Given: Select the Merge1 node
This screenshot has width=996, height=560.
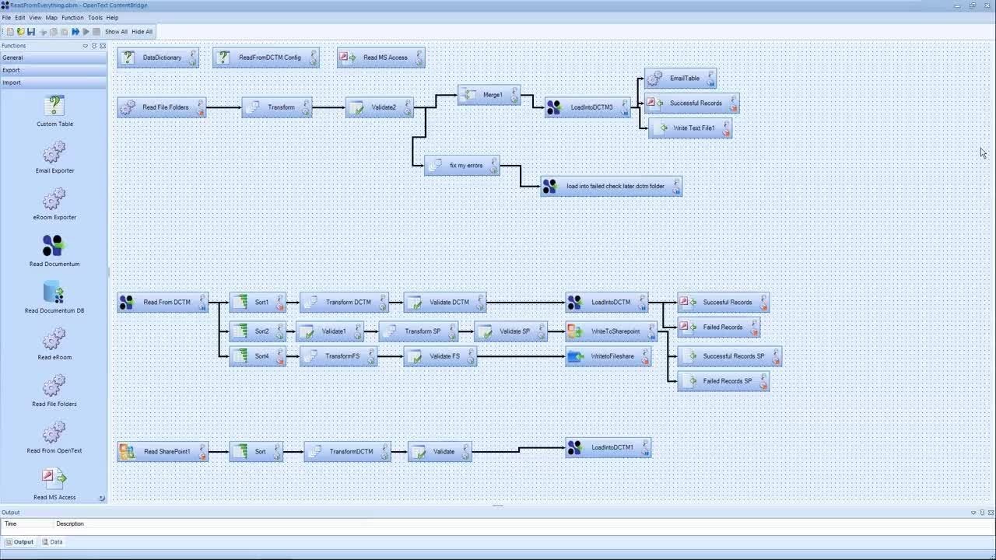Looking at the screenshot, I should coord(489,95).
